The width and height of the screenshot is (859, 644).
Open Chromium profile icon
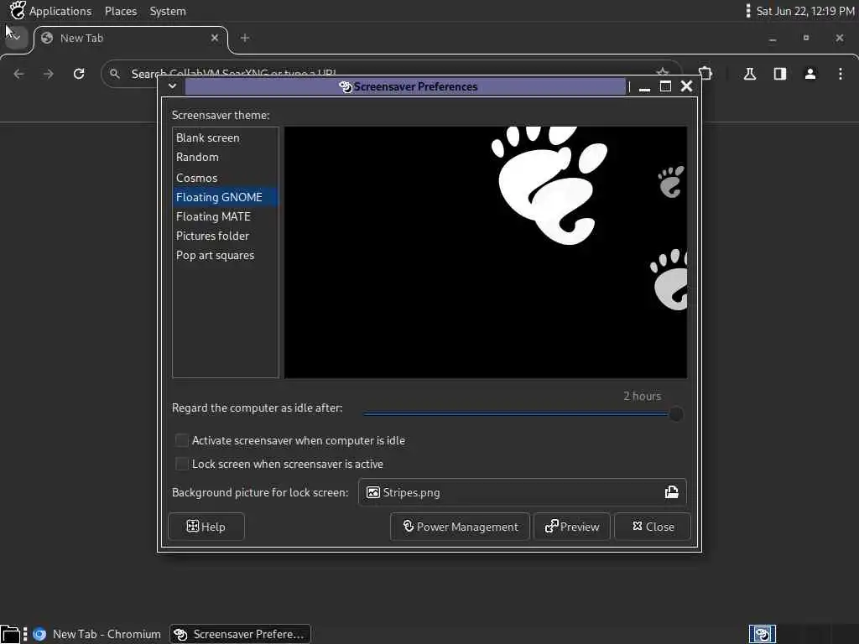tap(810, 74)
